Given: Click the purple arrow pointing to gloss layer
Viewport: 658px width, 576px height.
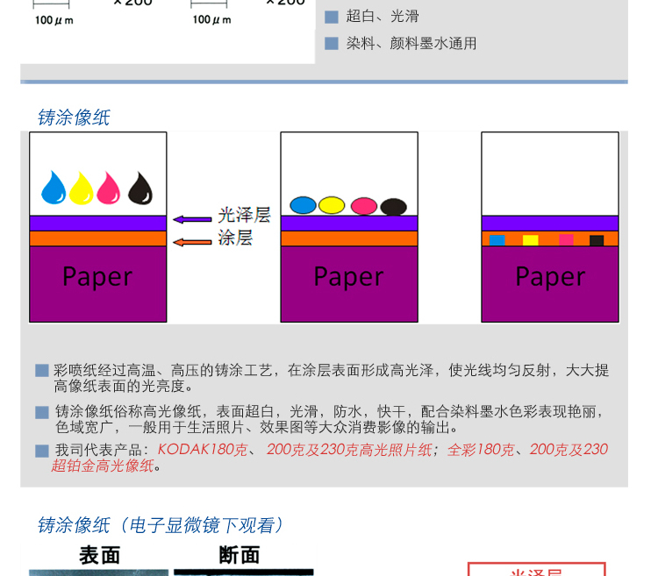Looking at the screenshot, I should click(191, 219).
